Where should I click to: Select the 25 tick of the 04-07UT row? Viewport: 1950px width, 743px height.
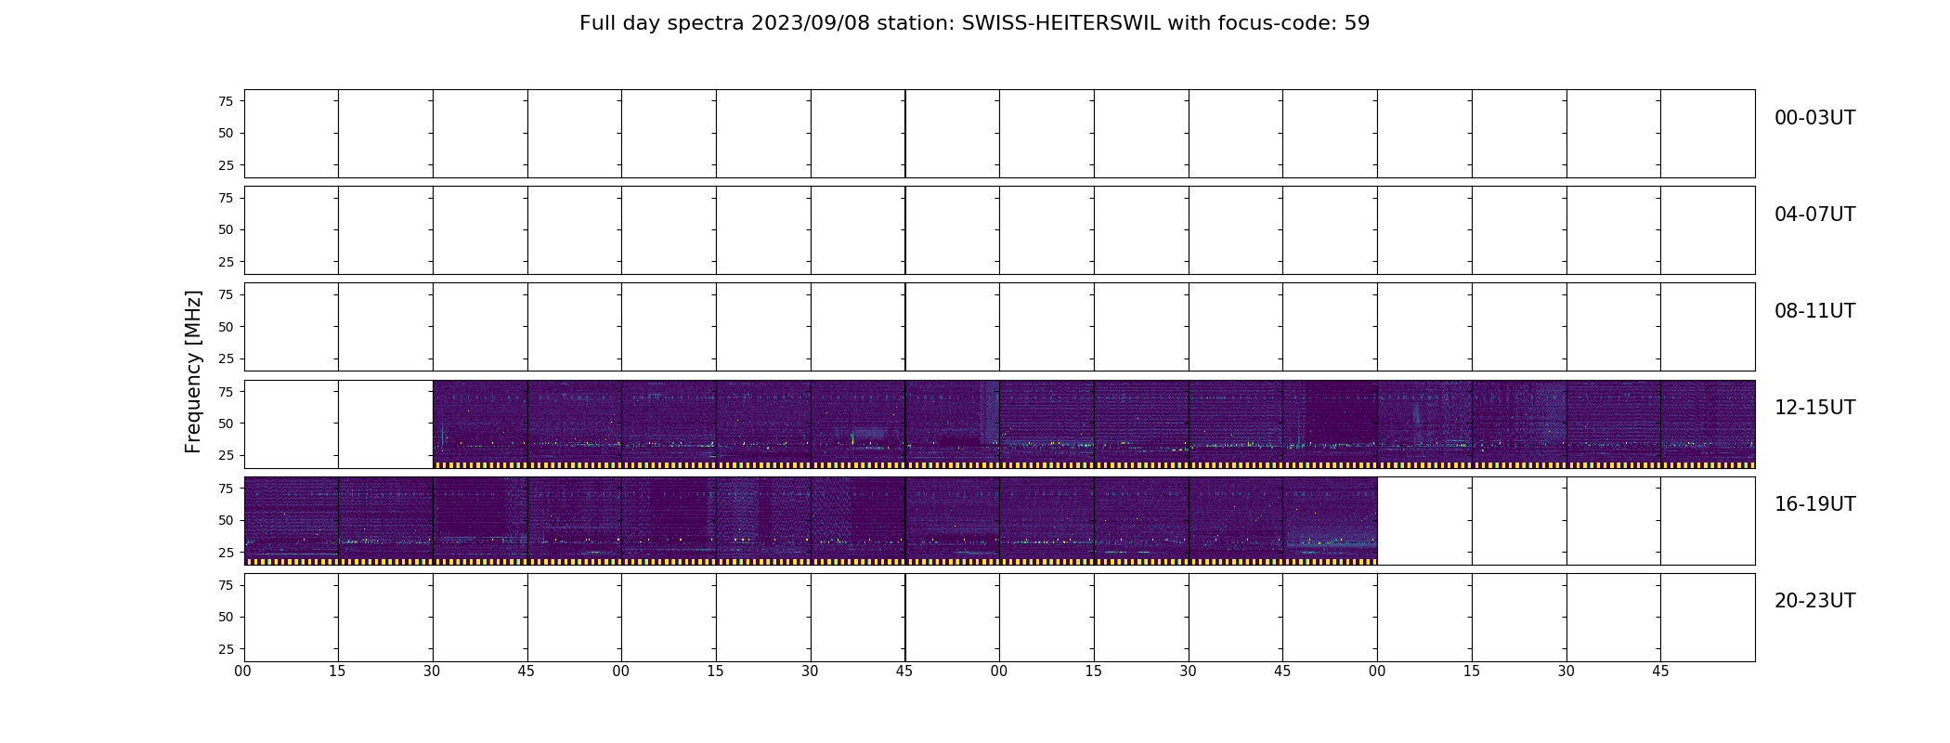[226, 262]
